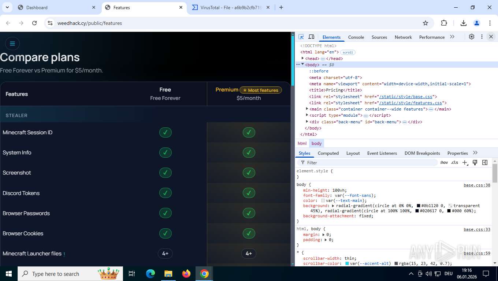Close the DevTools panel

pos(491,37)
